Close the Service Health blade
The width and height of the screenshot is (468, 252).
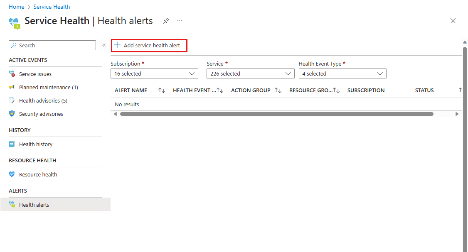(x=453, y=21)
